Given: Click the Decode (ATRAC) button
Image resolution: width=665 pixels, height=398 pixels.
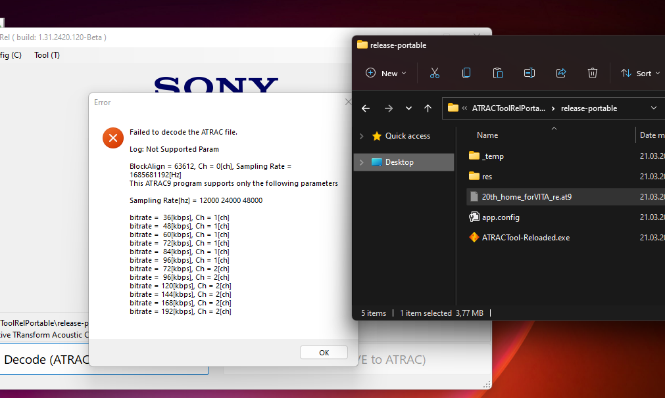Looking at the screenshot, I should (104, 359).
